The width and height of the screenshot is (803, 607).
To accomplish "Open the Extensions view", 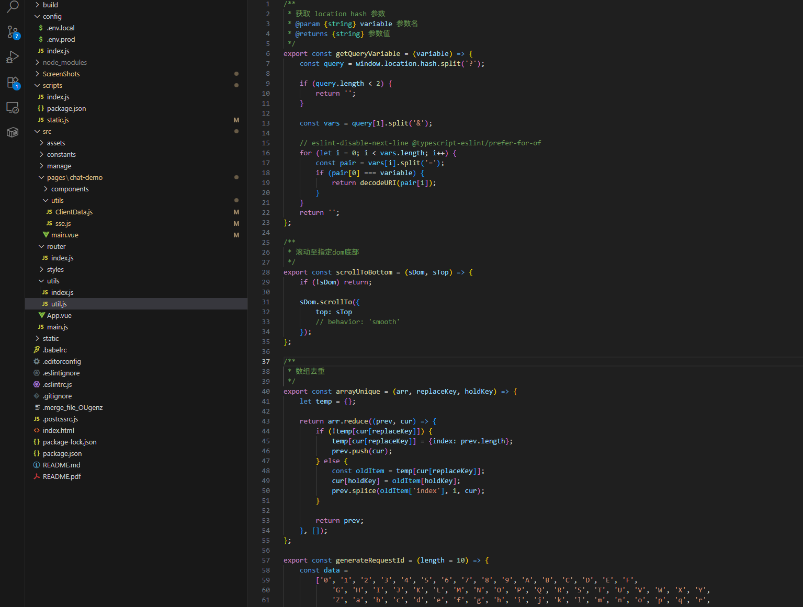I will coord(13,82).
